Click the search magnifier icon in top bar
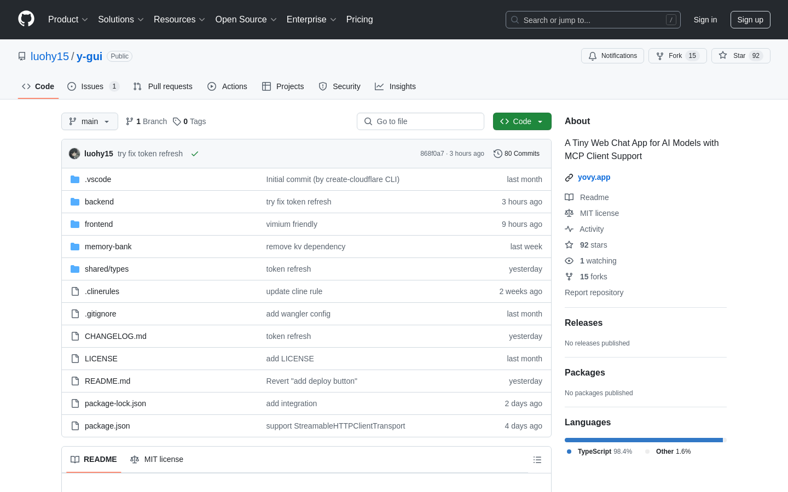 click(x=515, y=20)
